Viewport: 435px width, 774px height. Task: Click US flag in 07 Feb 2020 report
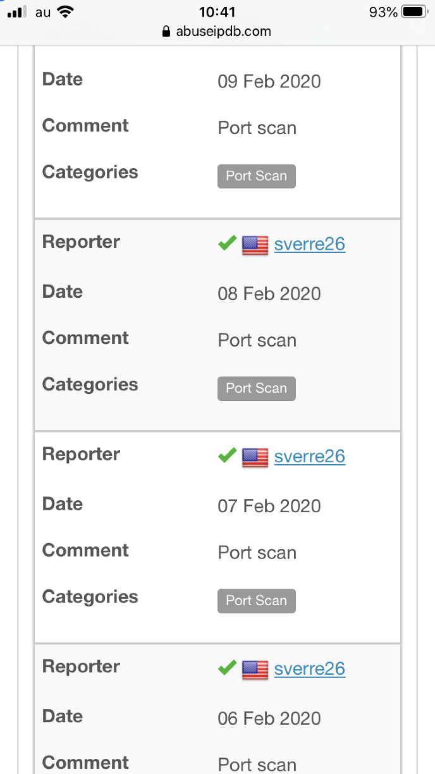[255, 458]
